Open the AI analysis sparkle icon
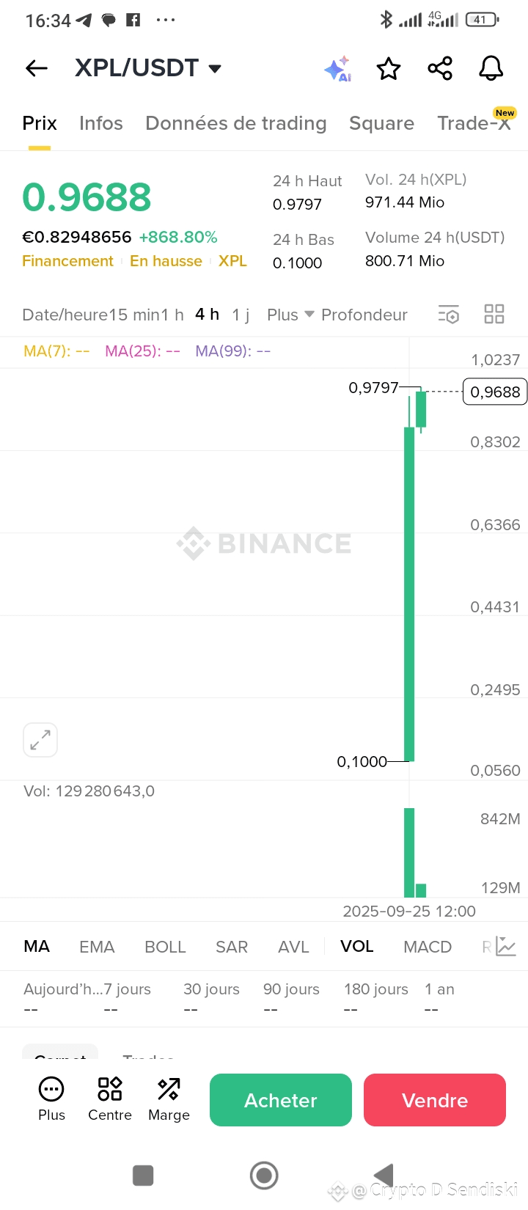The height and width of the screenshot is (1210, 528). click(x=337, y=69)
